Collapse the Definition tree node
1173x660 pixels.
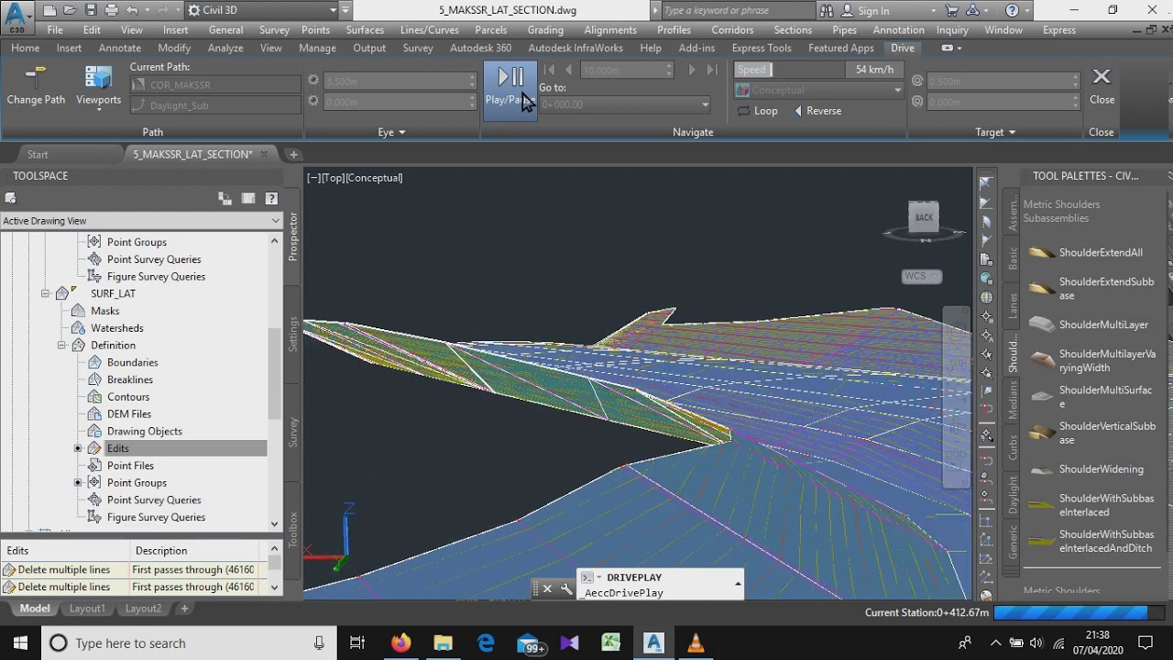(61, 346)
